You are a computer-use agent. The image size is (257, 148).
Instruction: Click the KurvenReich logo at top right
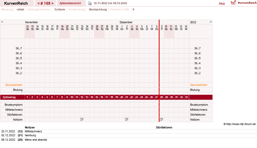tap(244, 3)
